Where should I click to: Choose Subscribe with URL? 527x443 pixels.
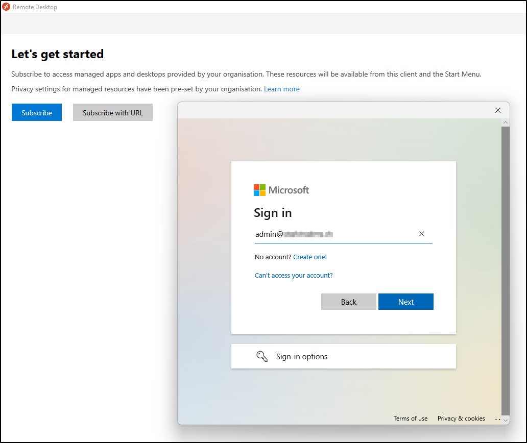point(112,112)
